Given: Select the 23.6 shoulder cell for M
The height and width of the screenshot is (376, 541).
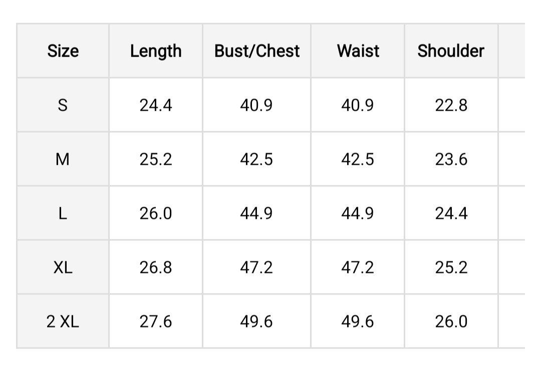Looking at the screenshot, I should pyautogui.click(x=451, y=159).
